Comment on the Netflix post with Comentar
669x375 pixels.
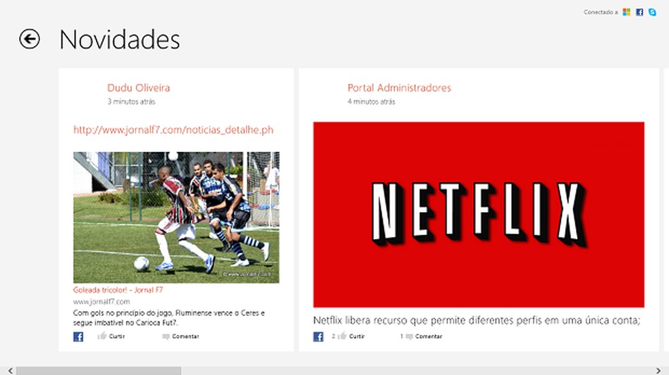coord(424,336)
